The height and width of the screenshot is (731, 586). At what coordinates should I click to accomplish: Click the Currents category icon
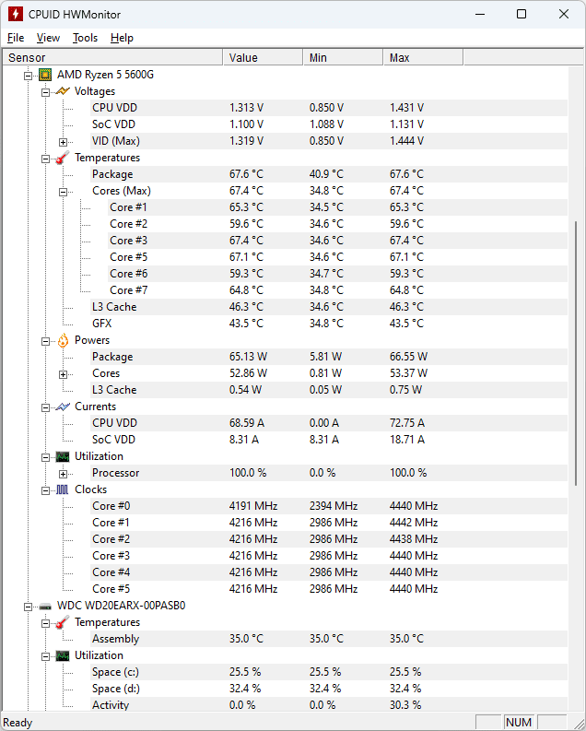[x=63, y=407]
